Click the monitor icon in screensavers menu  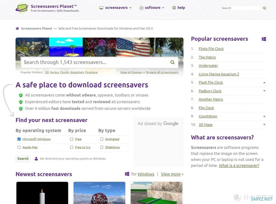click(101, 8)
